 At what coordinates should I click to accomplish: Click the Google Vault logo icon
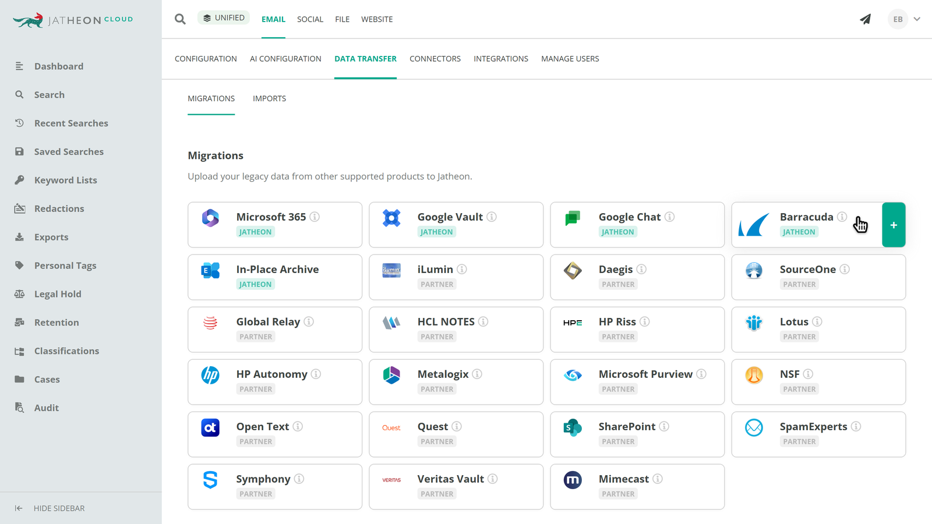pos(391,218)
